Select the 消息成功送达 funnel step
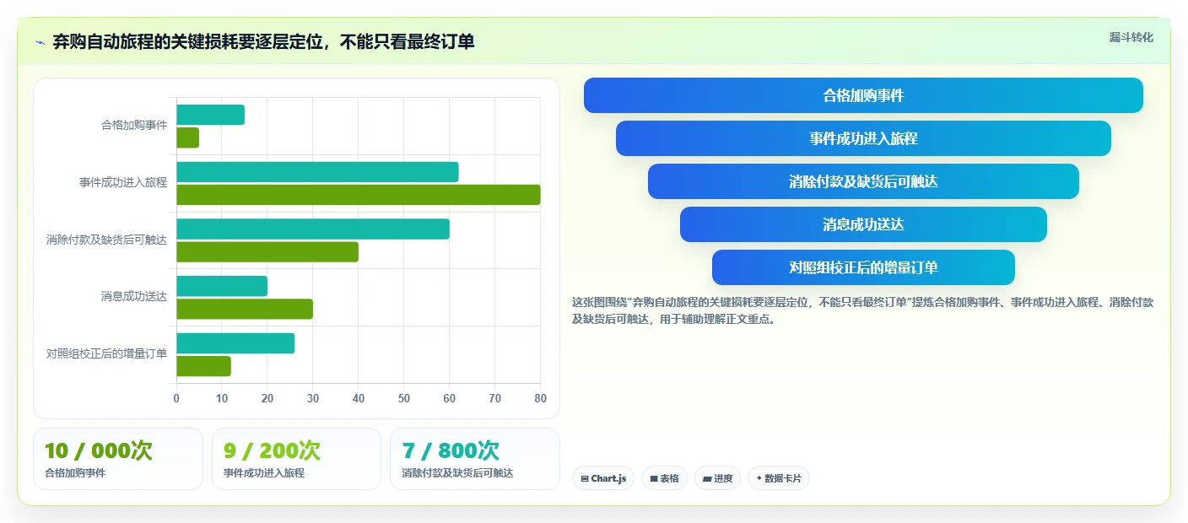The height and width of the screenshot is (523, 1188). (x=863, y=224)
